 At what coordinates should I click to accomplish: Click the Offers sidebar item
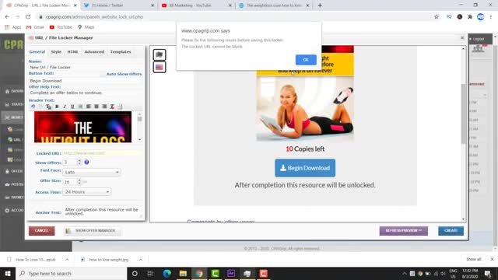click(x=14, y=171)
